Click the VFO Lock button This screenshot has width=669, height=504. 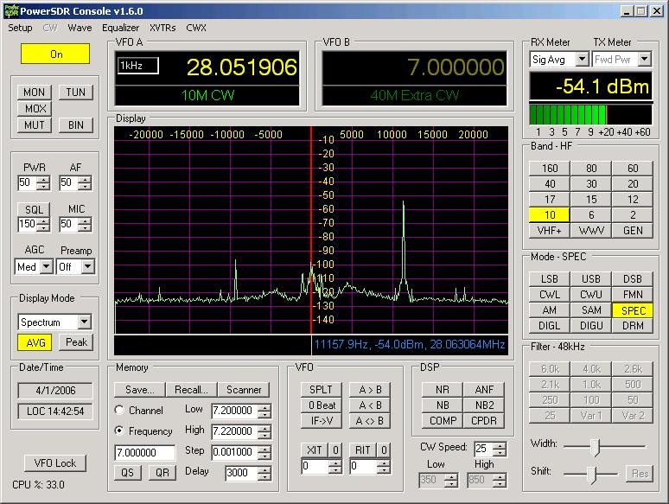click(x=54, y=463)
